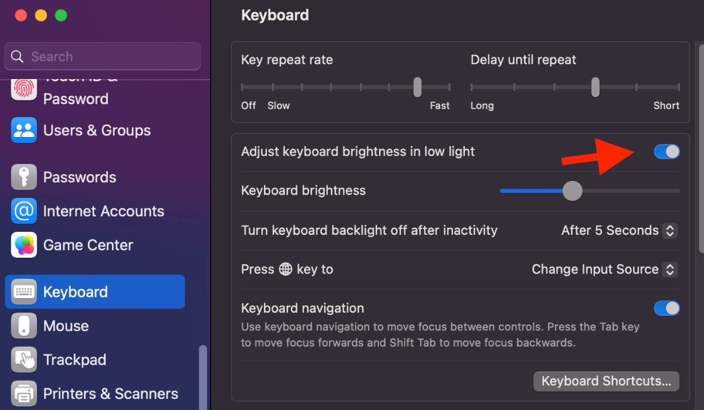Open Internet Accounts @ icon
This screenshot has width=704, height=410.
click(24, 211)
